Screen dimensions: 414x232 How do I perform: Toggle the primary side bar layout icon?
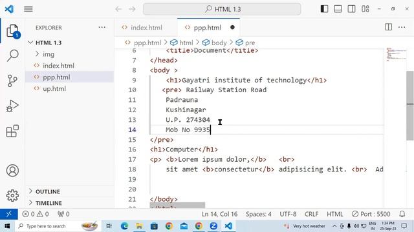[324, 9]
